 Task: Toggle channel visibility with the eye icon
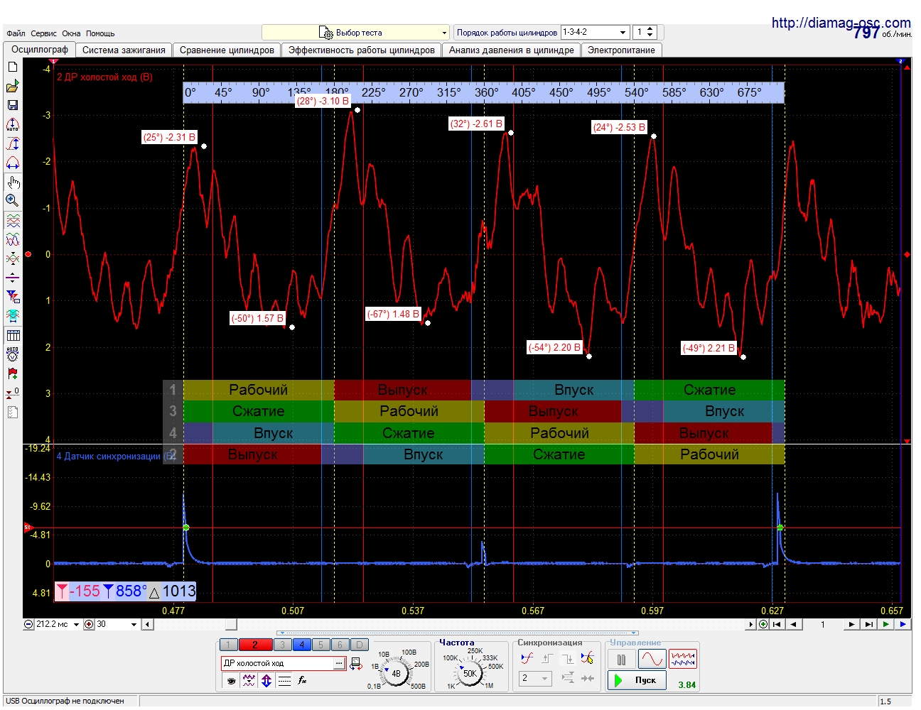point(231,680)
